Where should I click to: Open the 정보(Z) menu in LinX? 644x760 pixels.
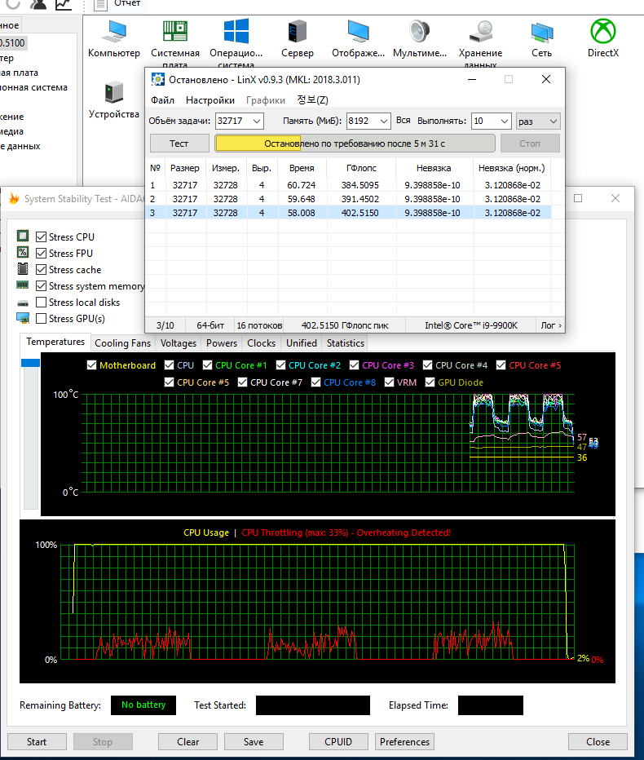312,100
